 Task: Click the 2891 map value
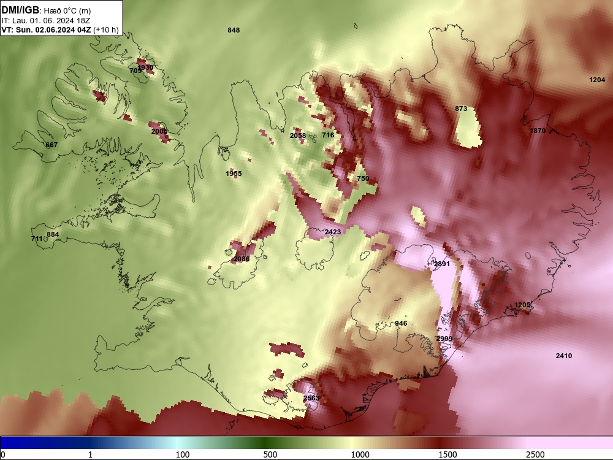442,264
